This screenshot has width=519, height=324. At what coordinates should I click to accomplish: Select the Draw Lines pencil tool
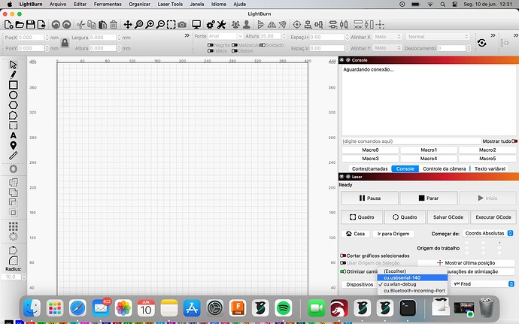(x=14, y=74)
